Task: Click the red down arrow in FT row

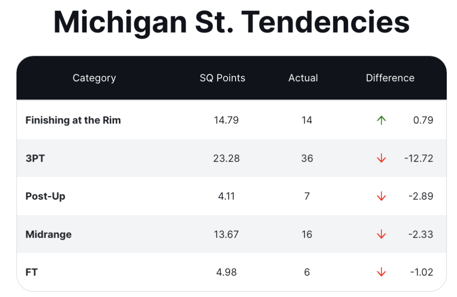Action: pos(381,272)
